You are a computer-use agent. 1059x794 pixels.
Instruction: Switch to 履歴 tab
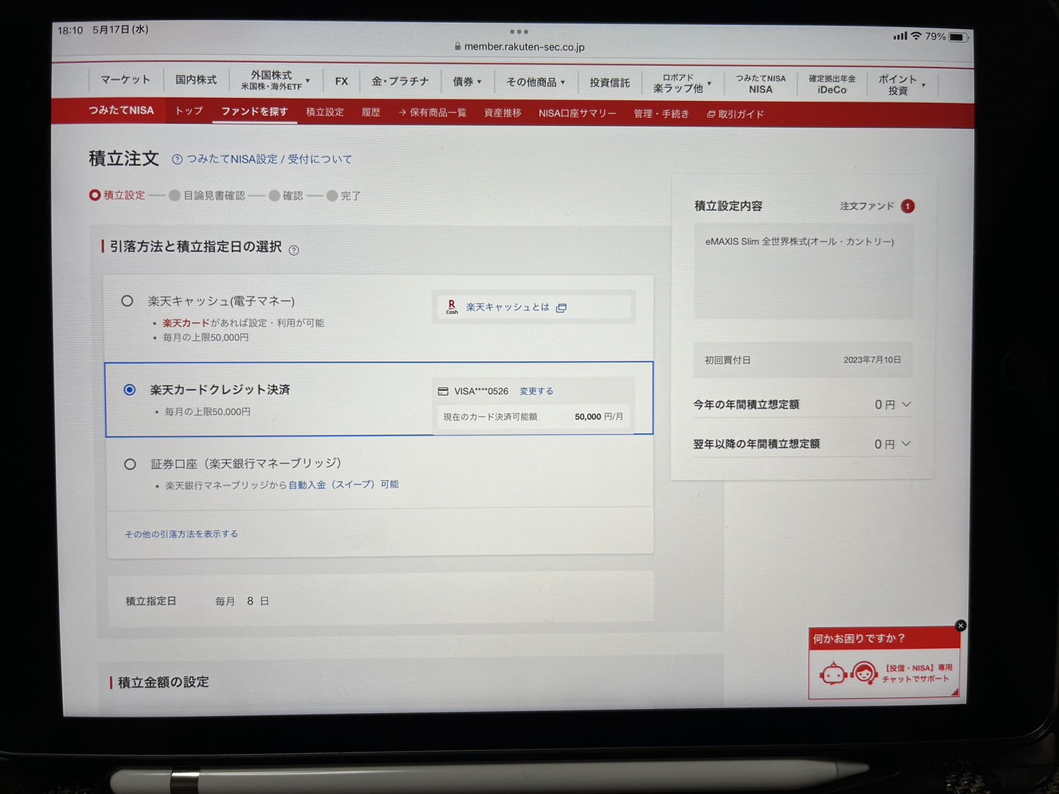click(371, 112)
